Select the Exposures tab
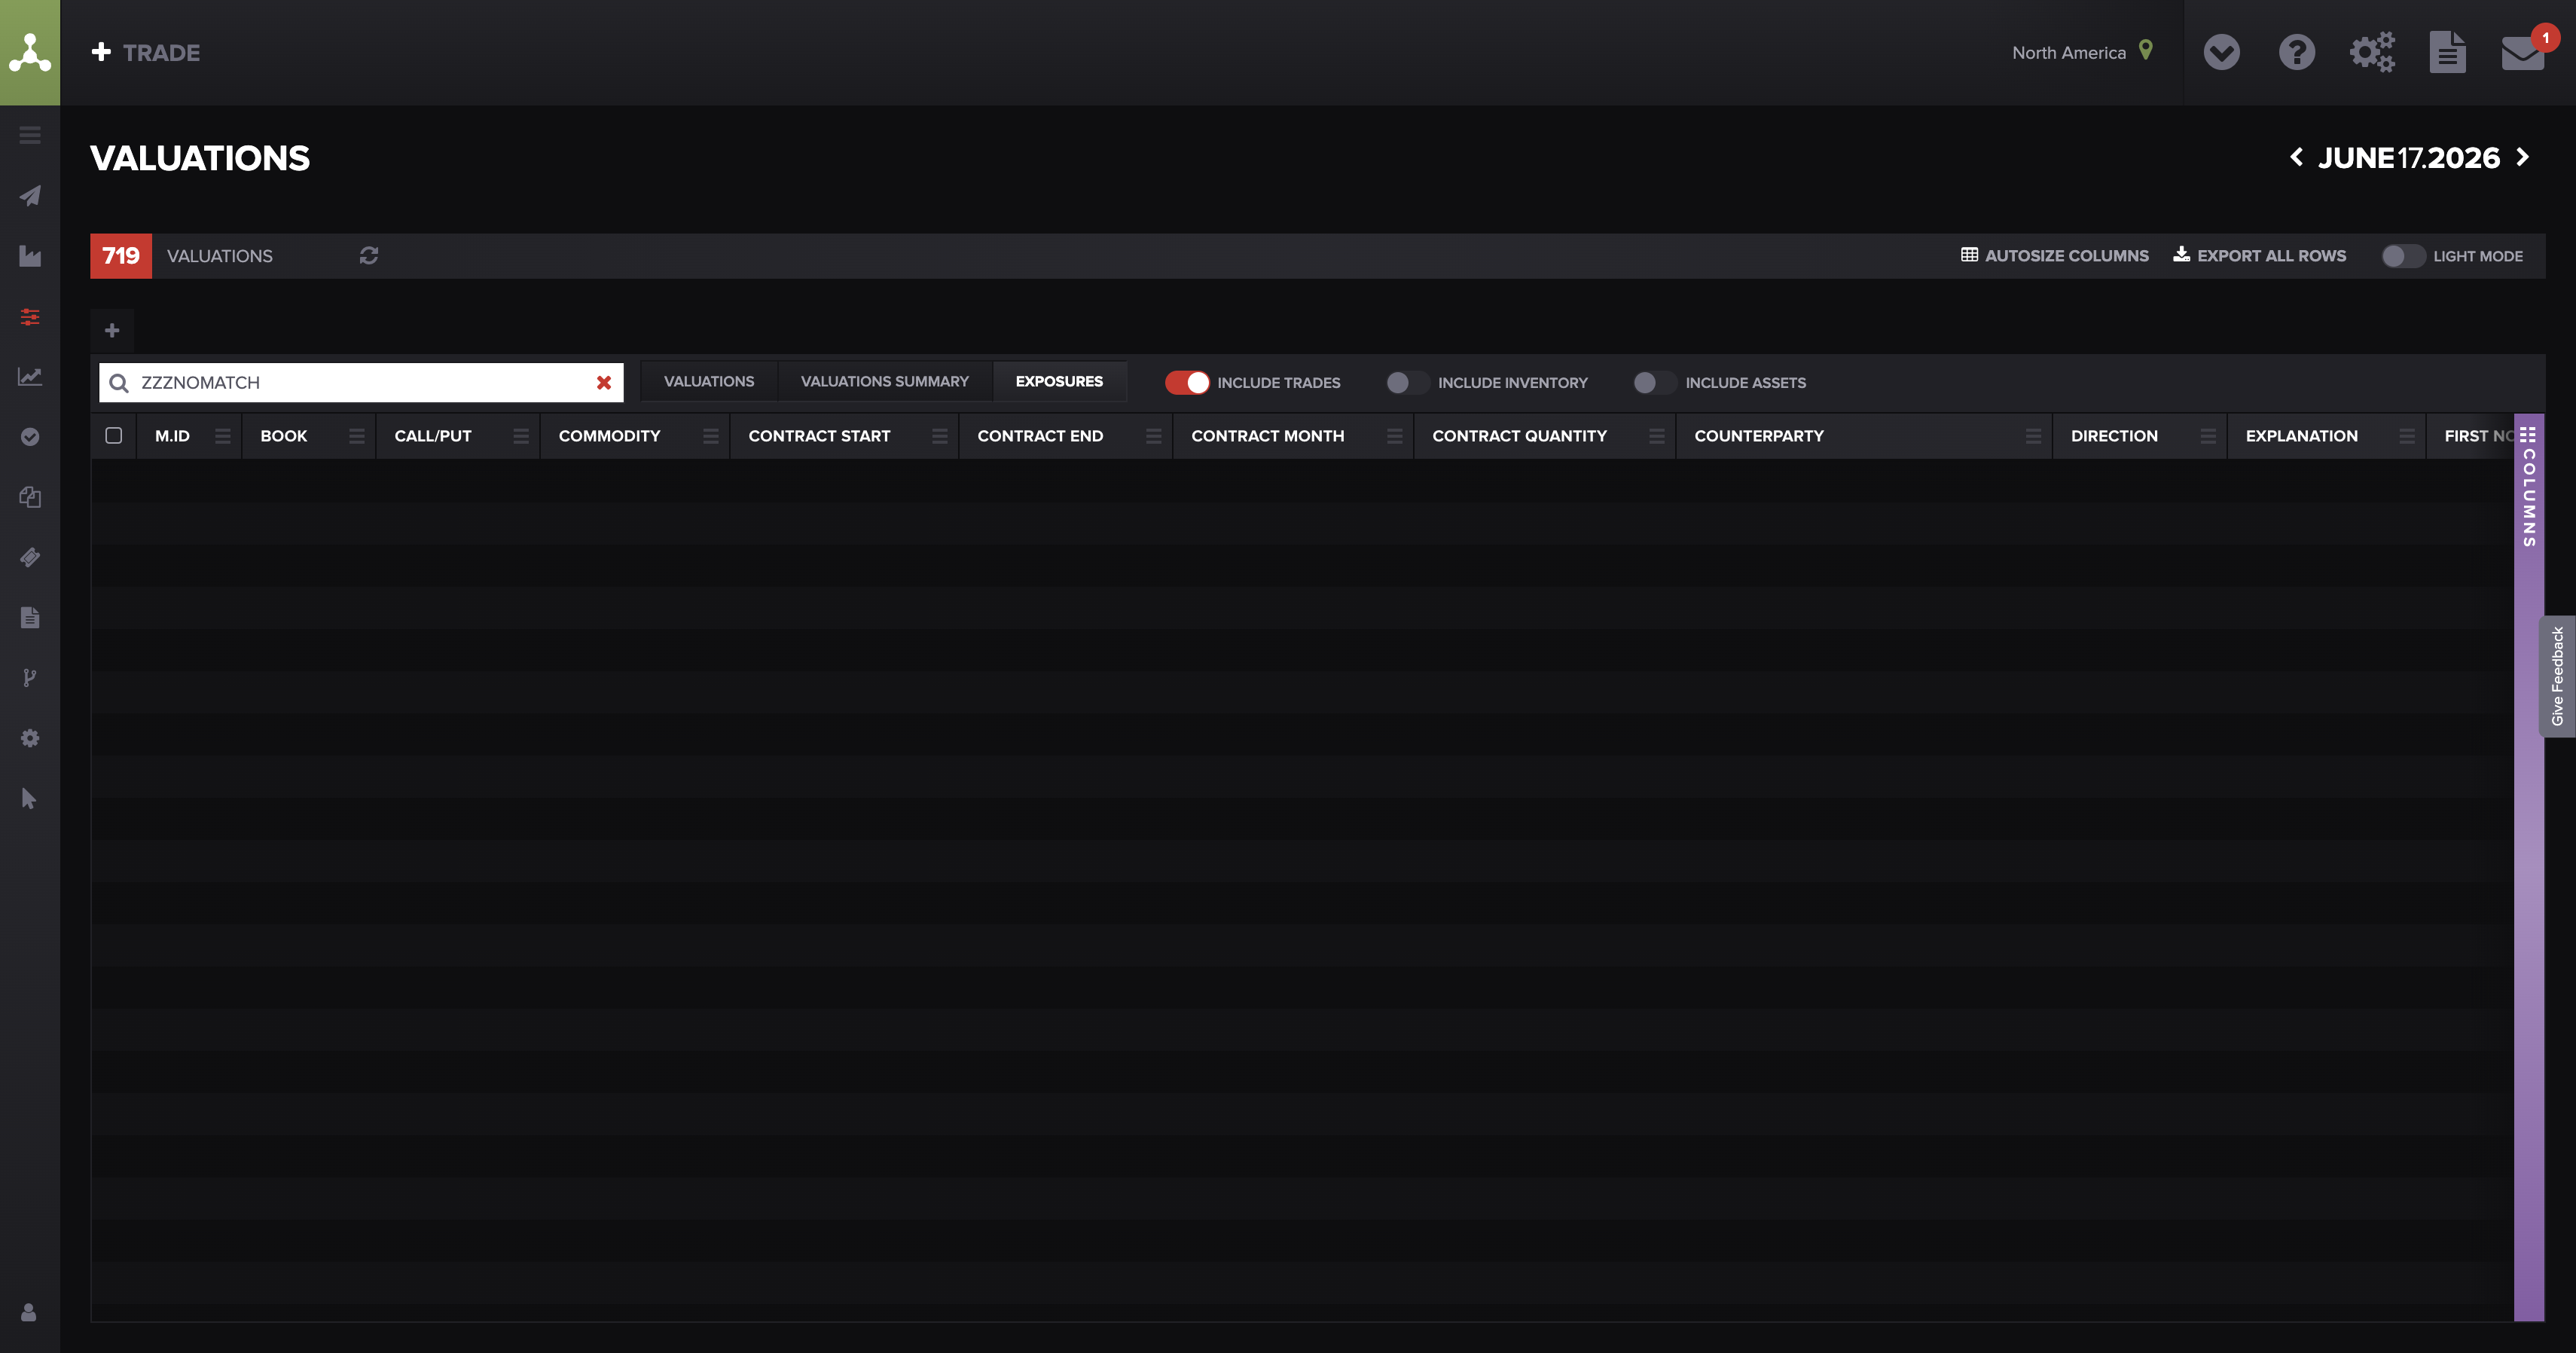 1059,381
